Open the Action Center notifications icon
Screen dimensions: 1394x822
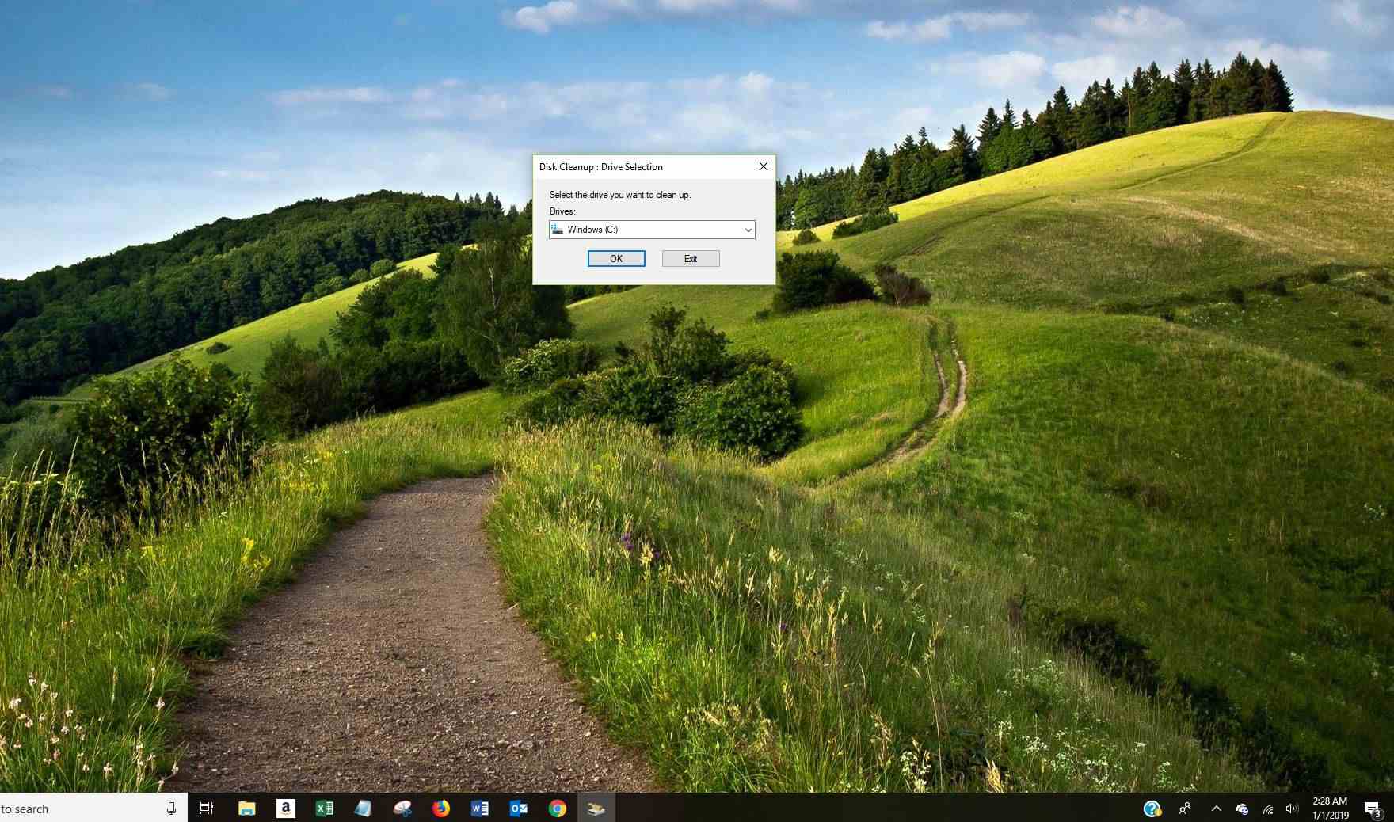point(1373,809)
